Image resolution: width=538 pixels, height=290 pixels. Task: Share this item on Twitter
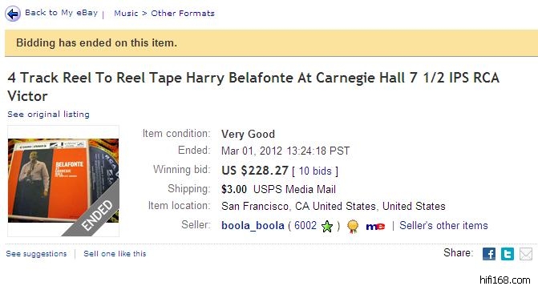[x=508, y=254]
